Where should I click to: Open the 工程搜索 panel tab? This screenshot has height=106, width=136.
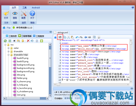pyautogui.click(x=39, y=36)
